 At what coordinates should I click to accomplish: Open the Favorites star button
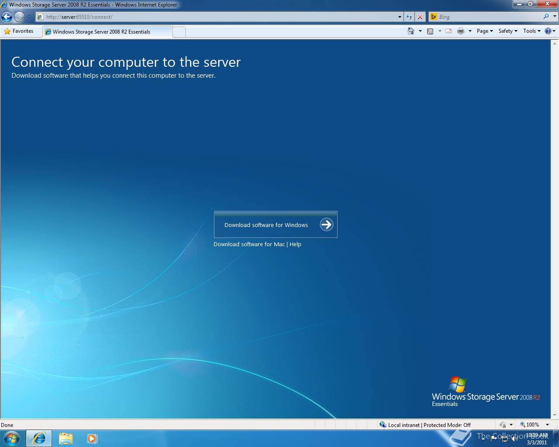coord(19,31)
